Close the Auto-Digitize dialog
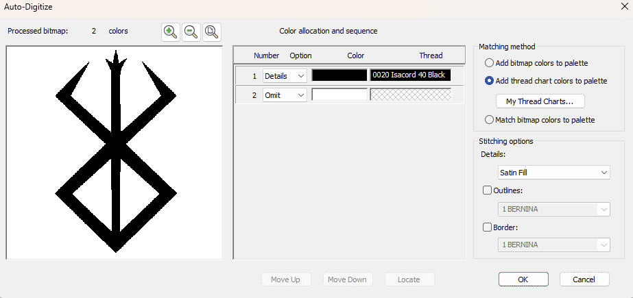This screenshot has height=298, width=633. point(623,5)
